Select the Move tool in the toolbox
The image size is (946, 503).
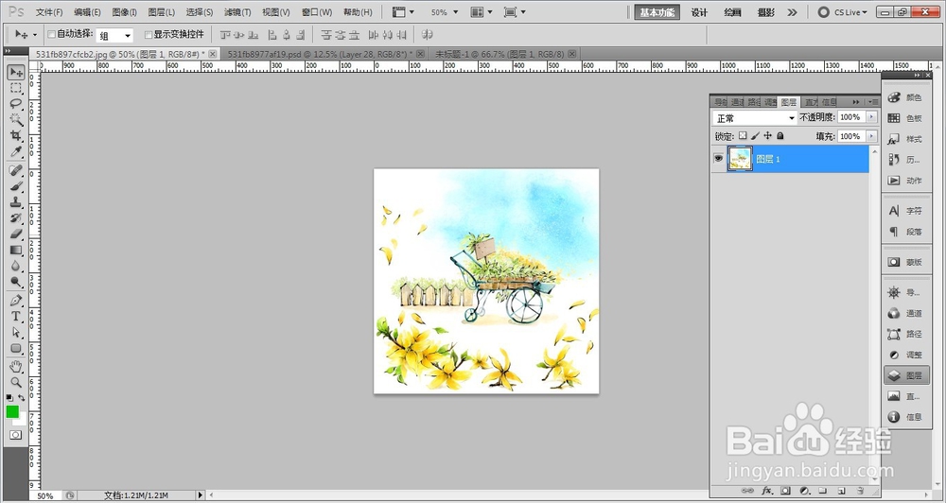pos(16,73)
